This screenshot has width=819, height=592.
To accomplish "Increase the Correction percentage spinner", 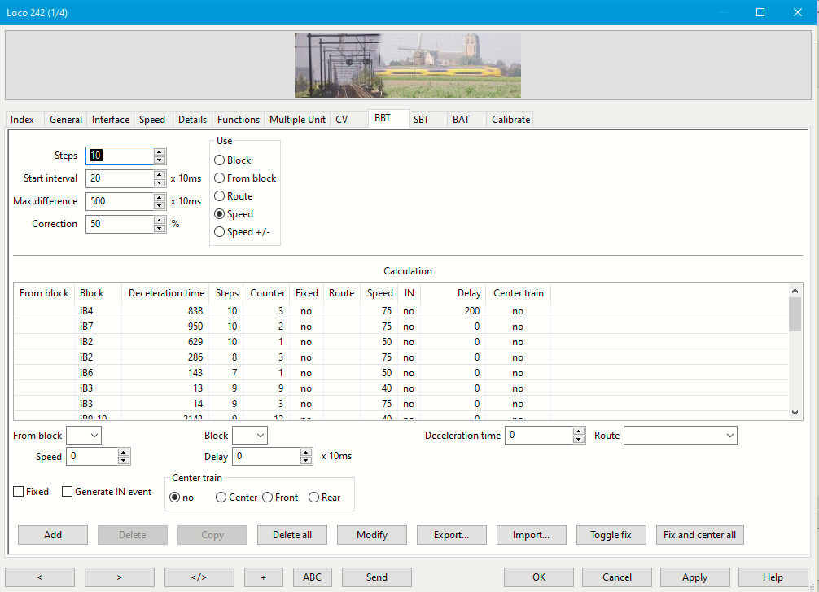I will (160, 220).
